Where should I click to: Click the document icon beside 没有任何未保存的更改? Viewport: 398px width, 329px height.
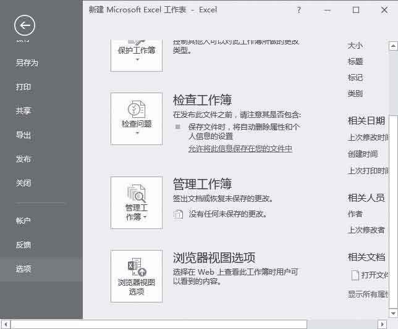179,214
